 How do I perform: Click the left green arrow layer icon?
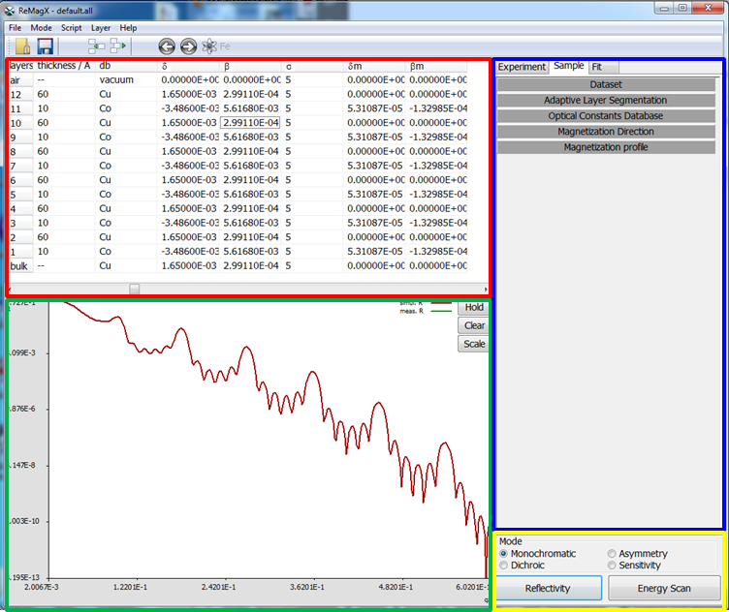[x=97, y=46]
